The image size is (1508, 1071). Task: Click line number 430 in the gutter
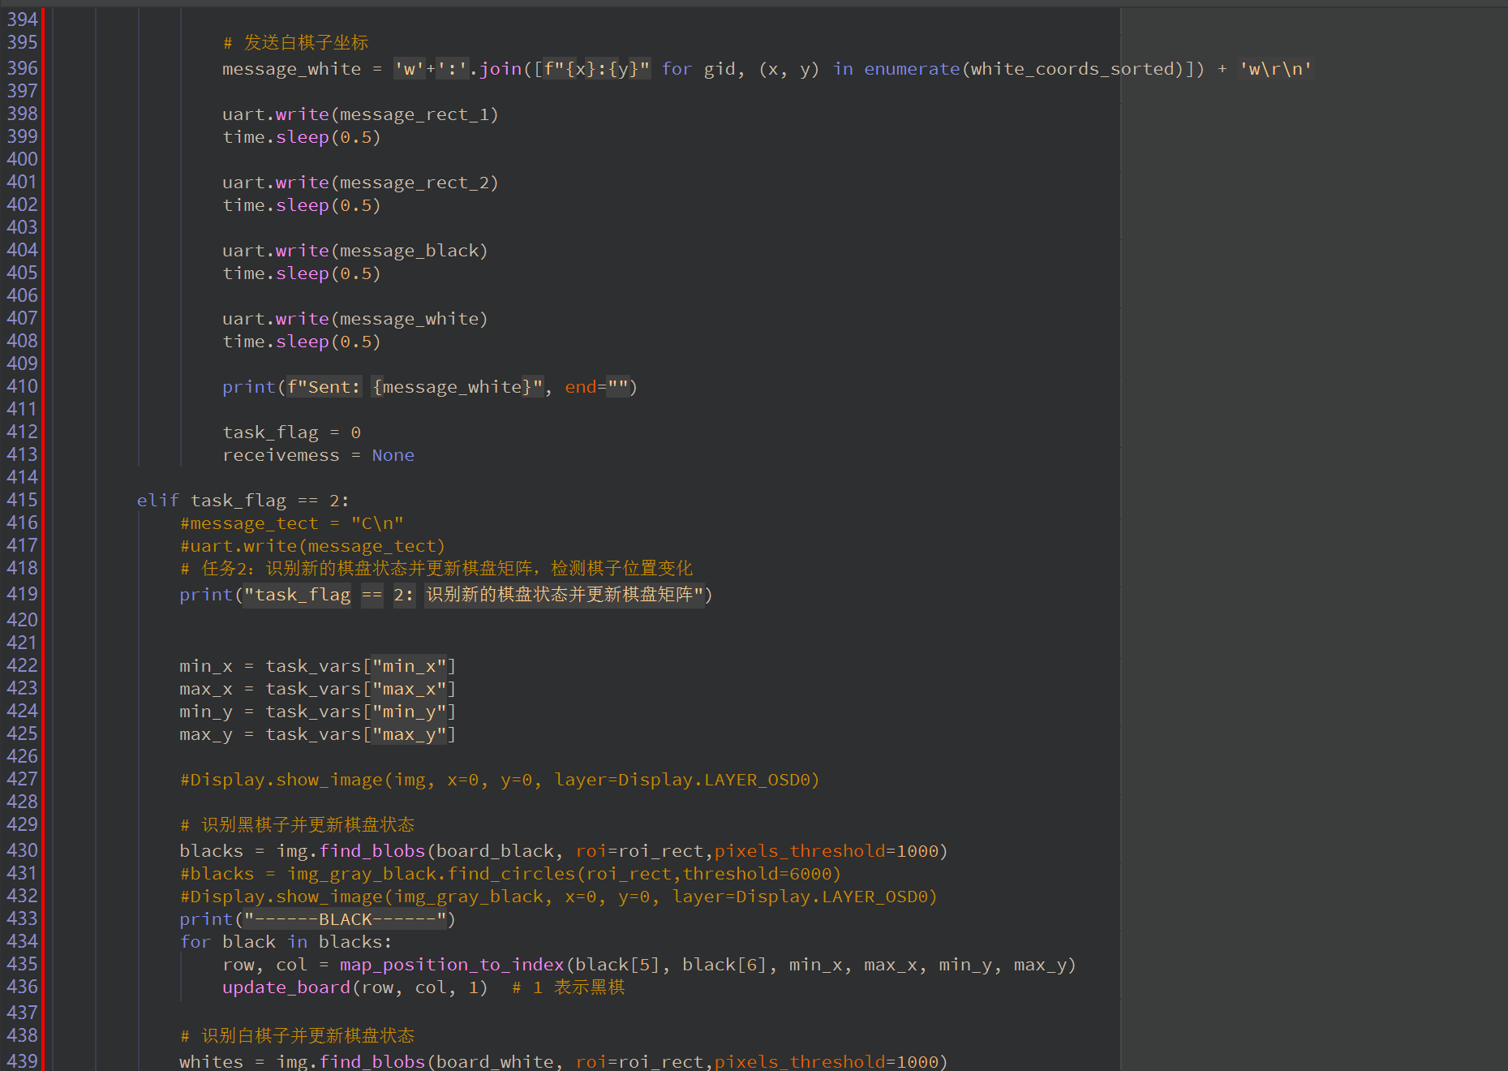tap(22, 850)
